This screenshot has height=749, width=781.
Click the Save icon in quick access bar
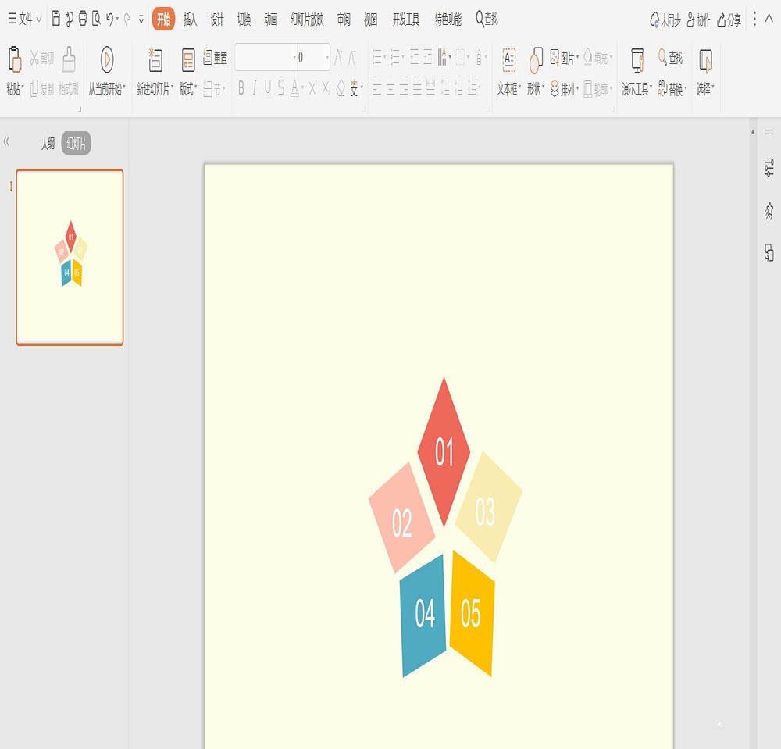55,20
